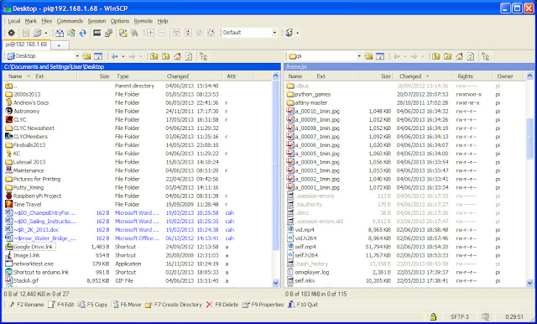This screenshot has height=324, width=537.
Task: Go to local home directory icon
Action: (x=177, y=56)
